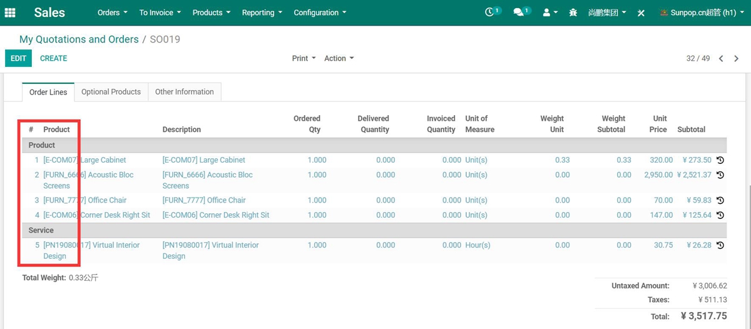Switch to Optional Products tab
Screen dimensions: 751x329
click(111, 92)
